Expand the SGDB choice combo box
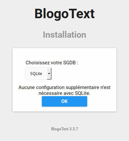The image size is (129, 141). 39,74
